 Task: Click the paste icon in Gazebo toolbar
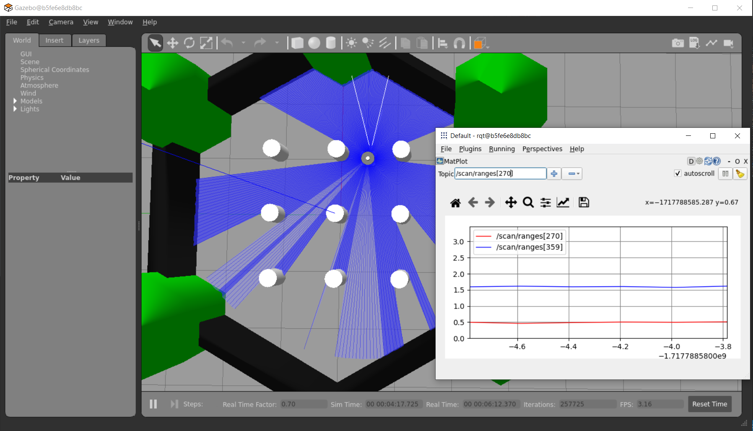click(x=422, y=43)
